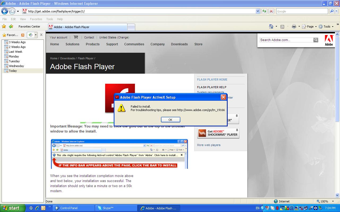Viewport: 340px width, 212px height.
Task: Refresh the page with the green arrows button
Action: coord(264,11)
